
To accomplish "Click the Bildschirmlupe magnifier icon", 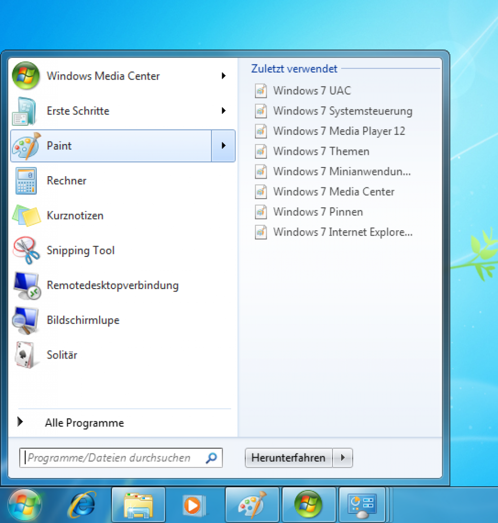I will pos(26,320).
